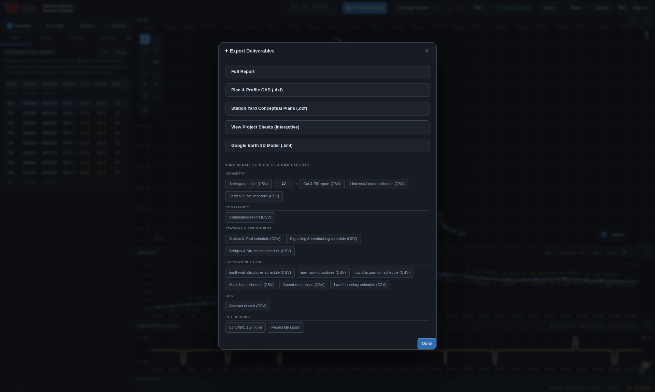Download Mass haul schedule (CSV)
Screen dimensions: 655x392
[251, 285]
